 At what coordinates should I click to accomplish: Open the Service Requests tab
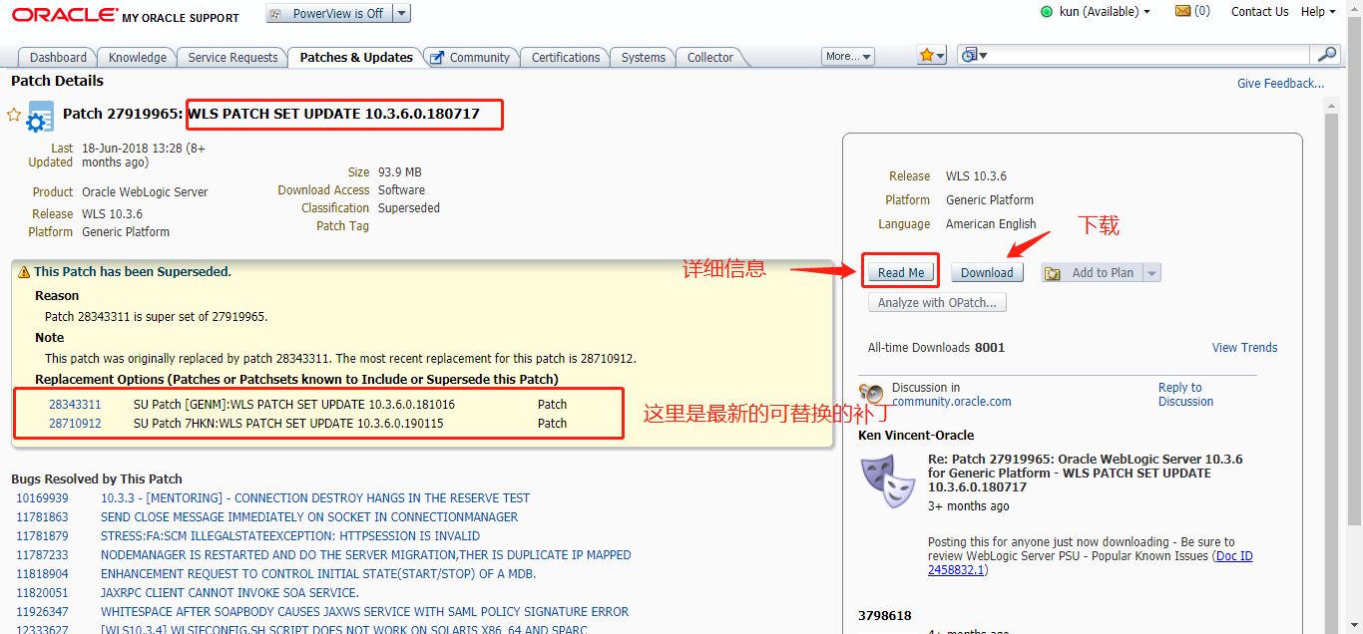coord(233,57)
